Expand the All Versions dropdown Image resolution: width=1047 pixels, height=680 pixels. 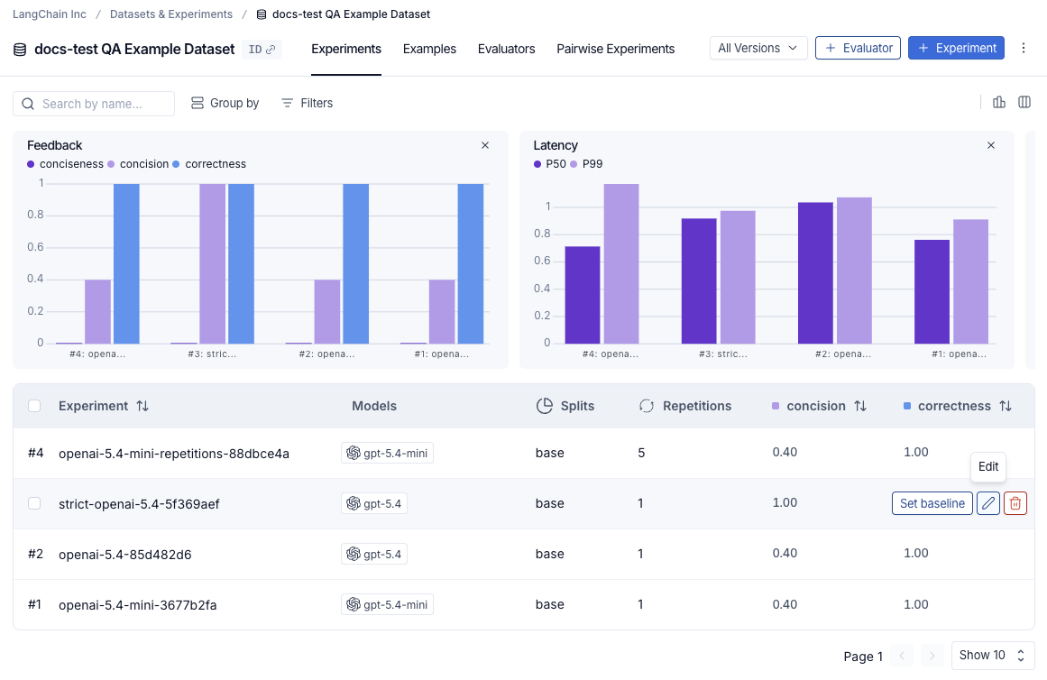click(x=758, y=48)
